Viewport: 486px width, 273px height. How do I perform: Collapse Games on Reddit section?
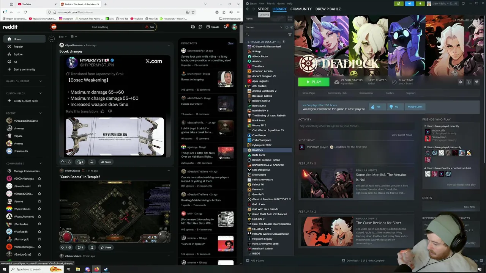point(41,81)
